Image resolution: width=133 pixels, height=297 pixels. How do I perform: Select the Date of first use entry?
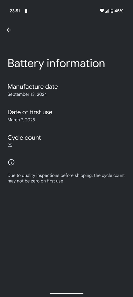(x=66, y=115)
